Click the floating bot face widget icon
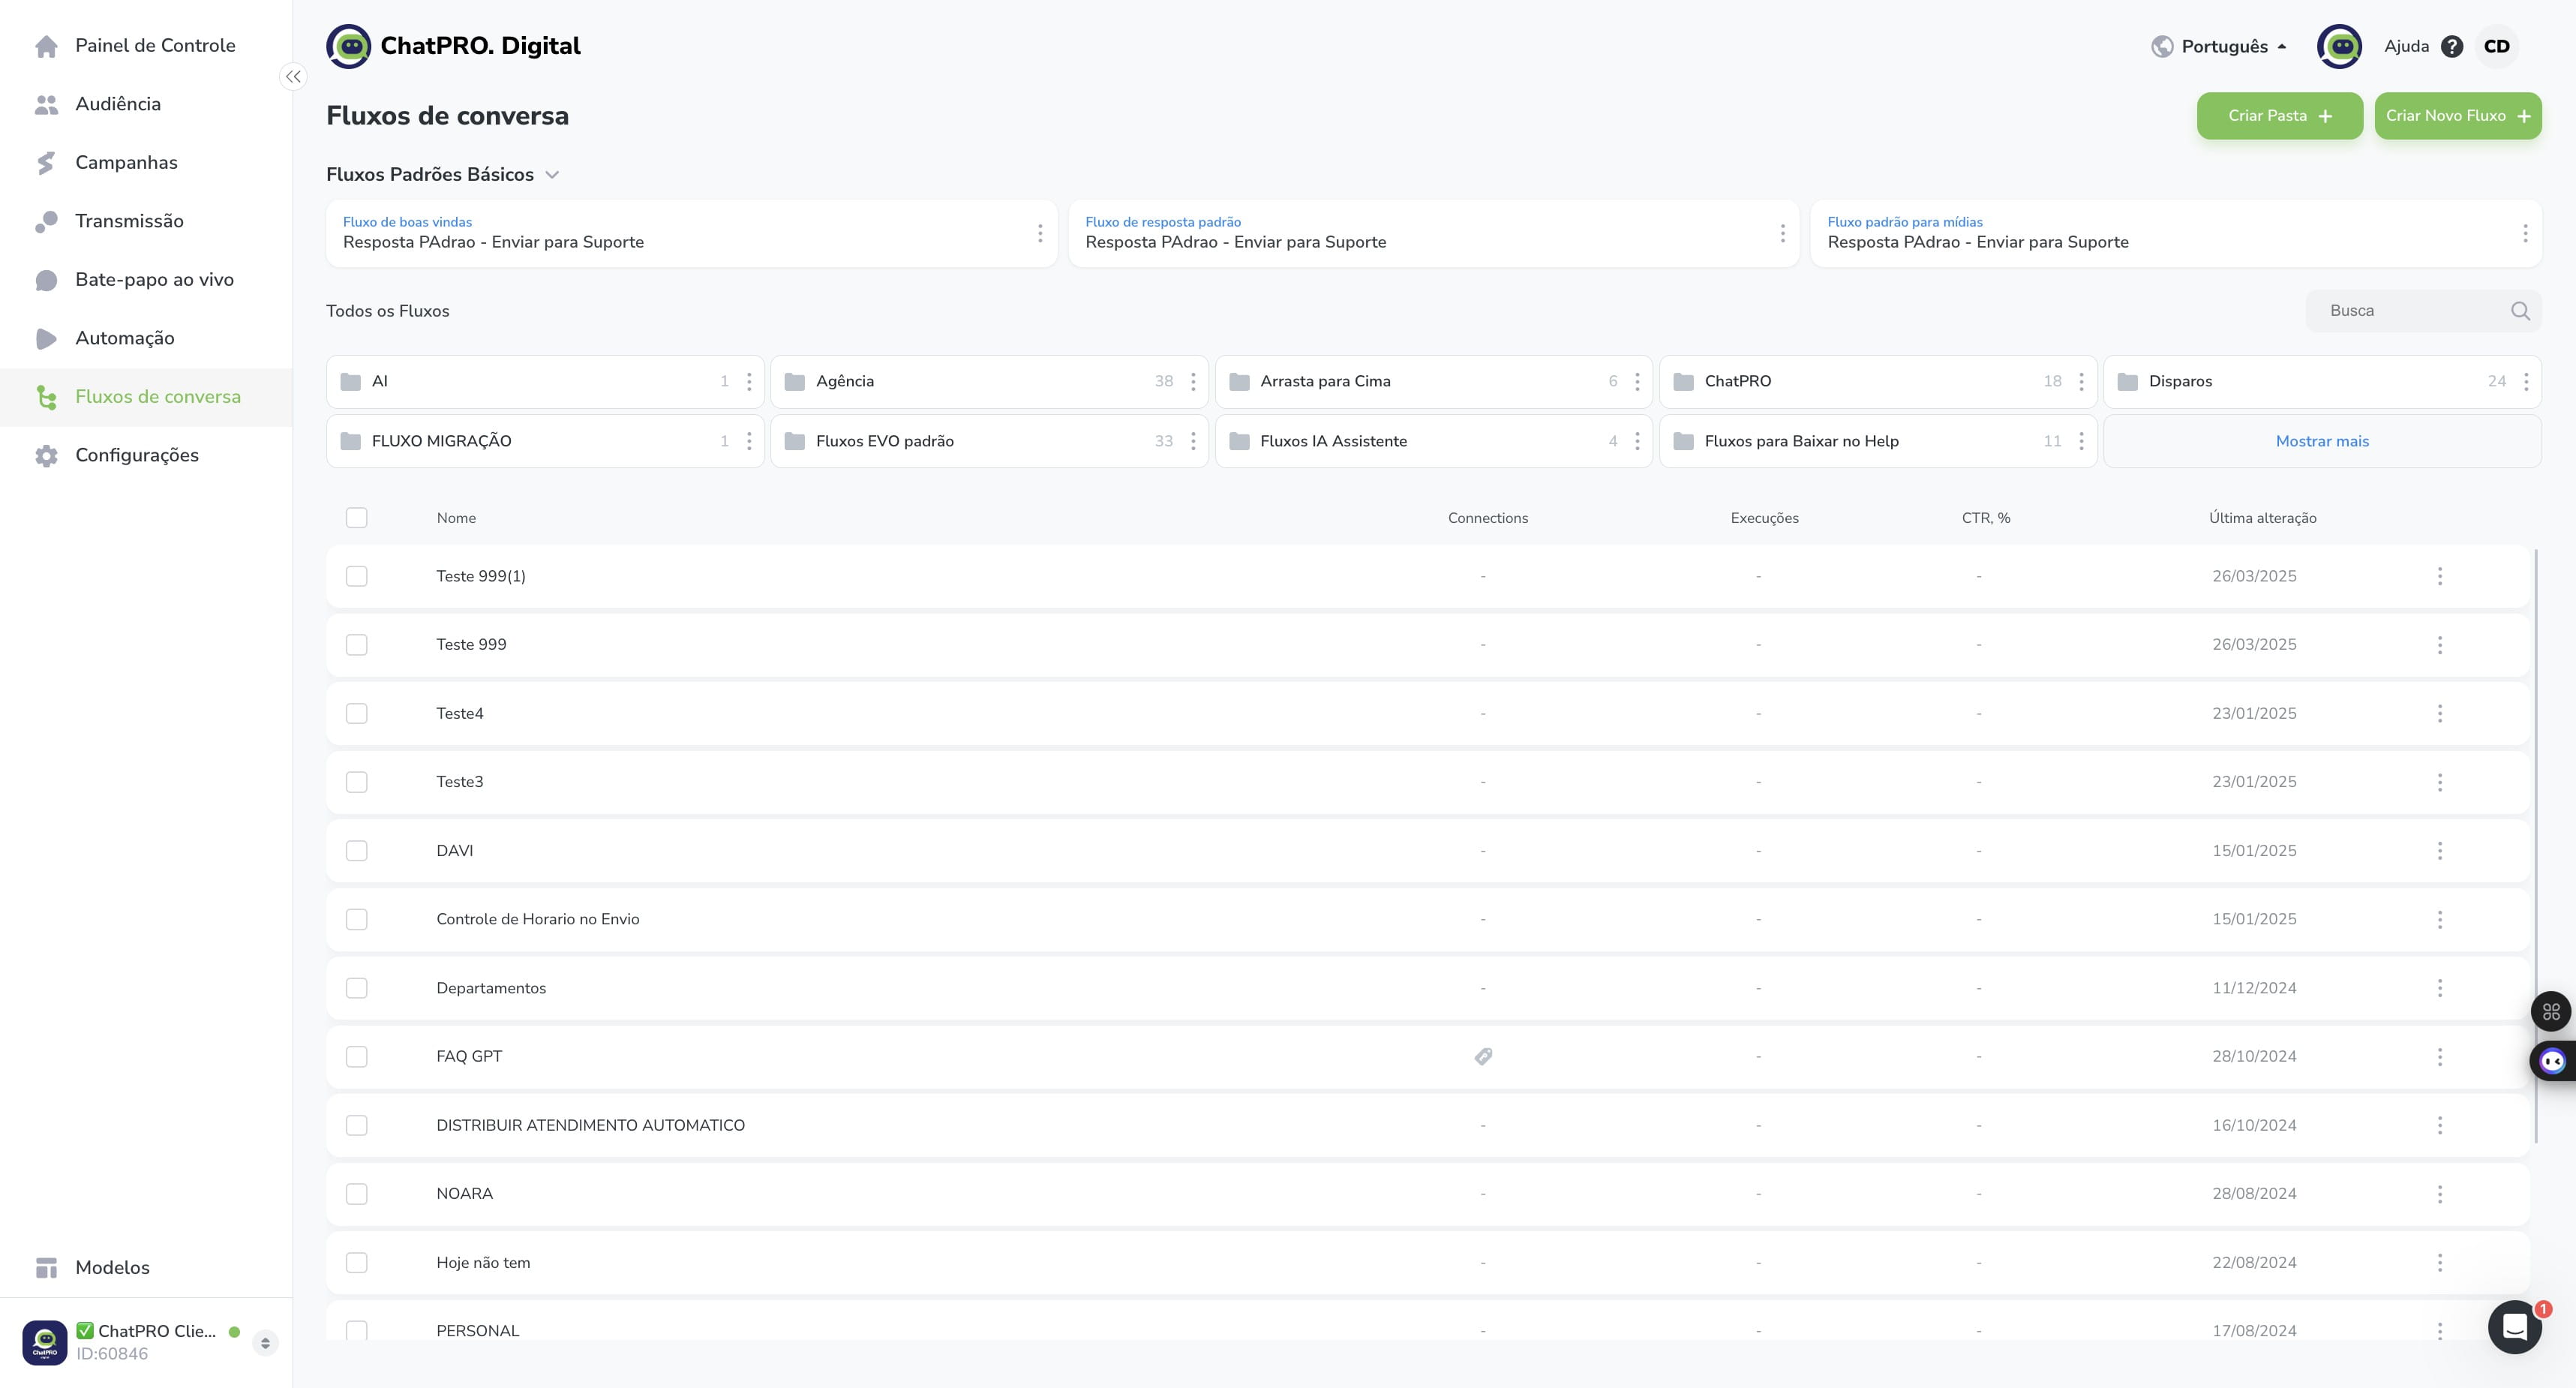This screenshot has width=2576, height=1388. pyautogui.click(x=2553, y=1061)
